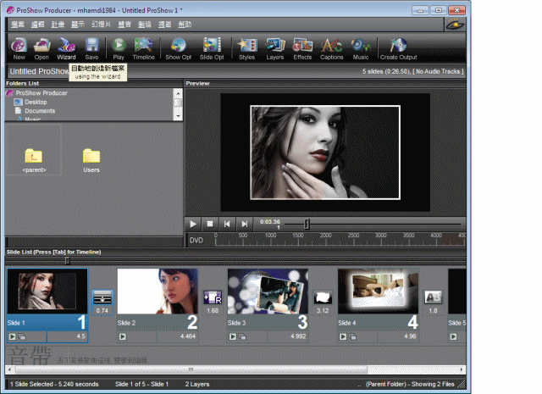This screenshot has height=394, width=542.
Task: Click the Open show toolbar icon
Action: point(41,49)
